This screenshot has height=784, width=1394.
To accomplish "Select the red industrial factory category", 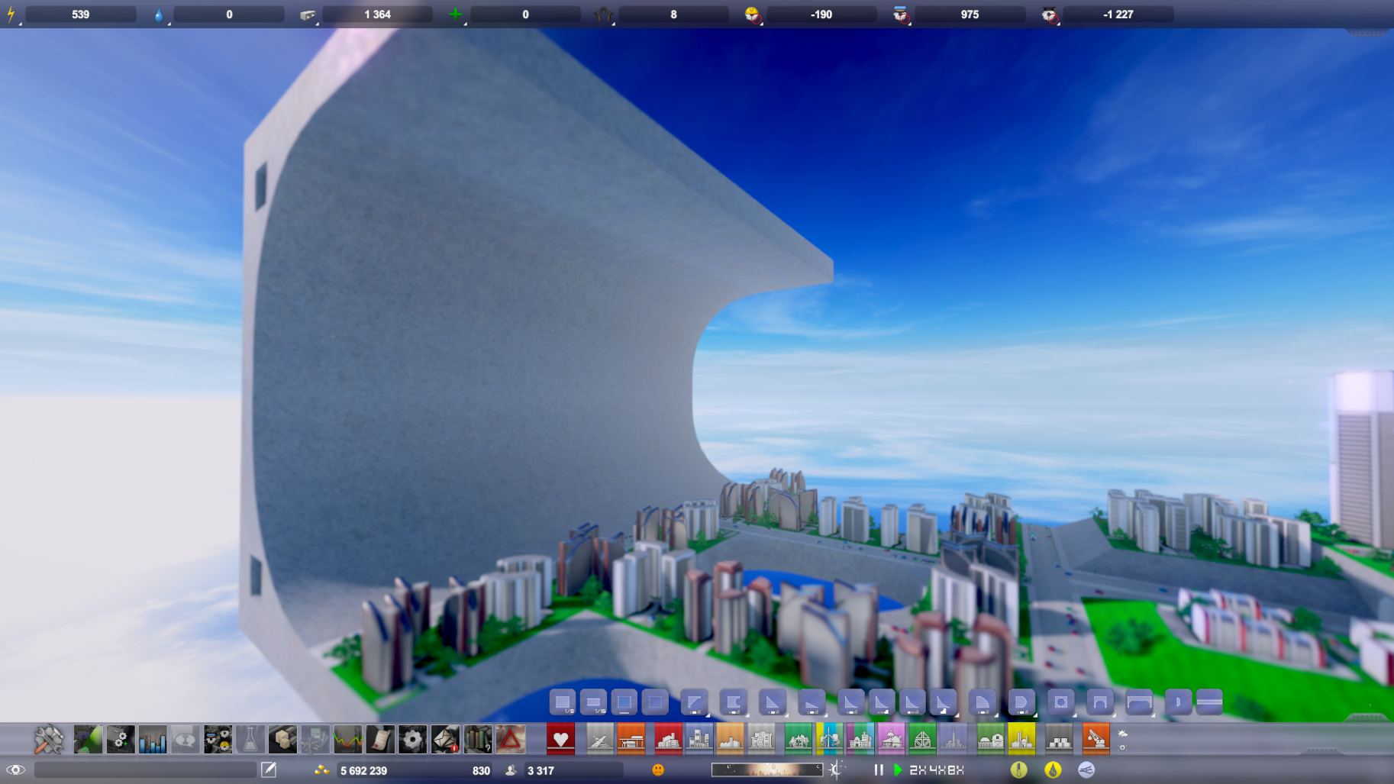I will tap(668, 739).
